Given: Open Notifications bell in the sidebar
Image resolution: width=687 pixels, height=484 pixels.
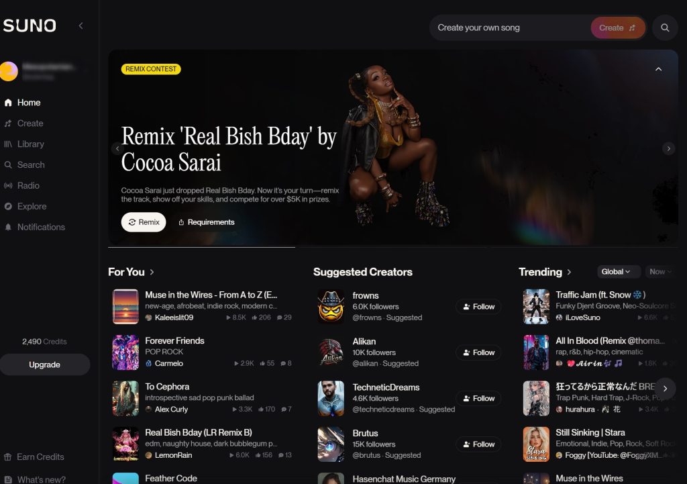Looking at the screenshot, I should (x=8, y=227).
